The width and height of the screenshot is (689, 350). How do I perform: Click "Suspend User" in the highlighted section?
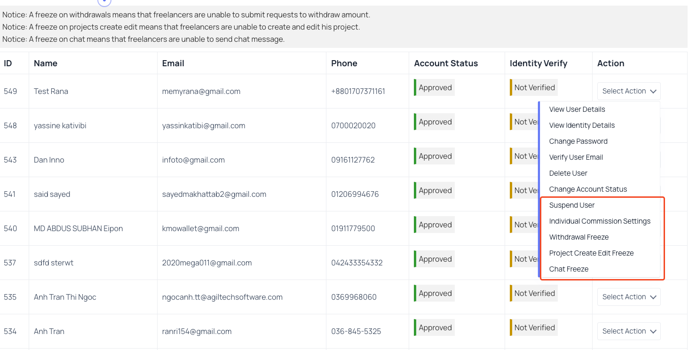[x=572, y=205]
